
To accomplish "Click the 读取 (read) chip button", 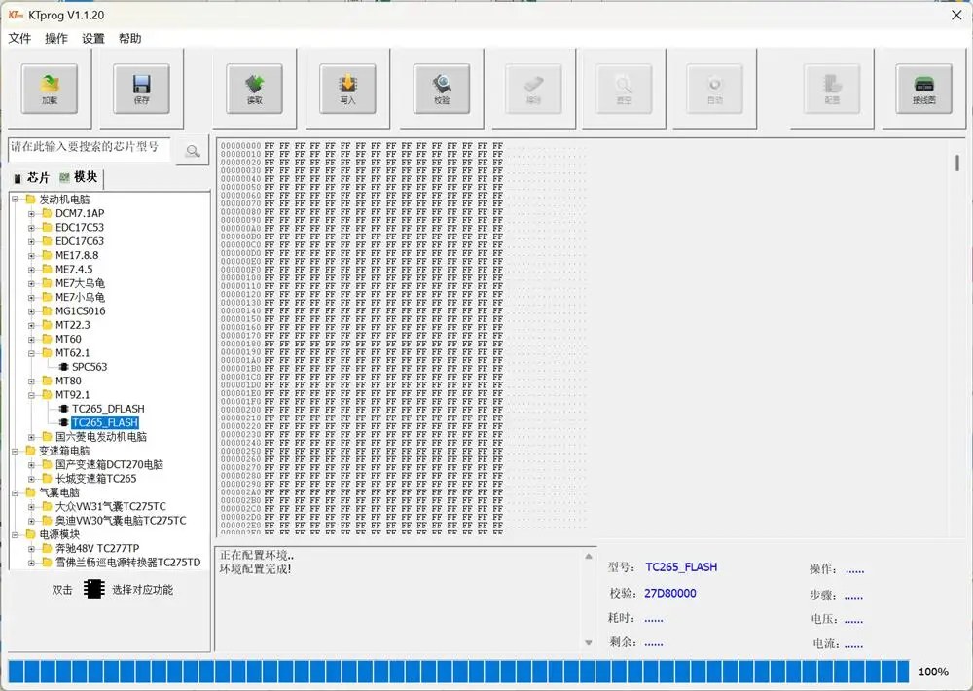I will pyautogui.click(x=254, y=89).
